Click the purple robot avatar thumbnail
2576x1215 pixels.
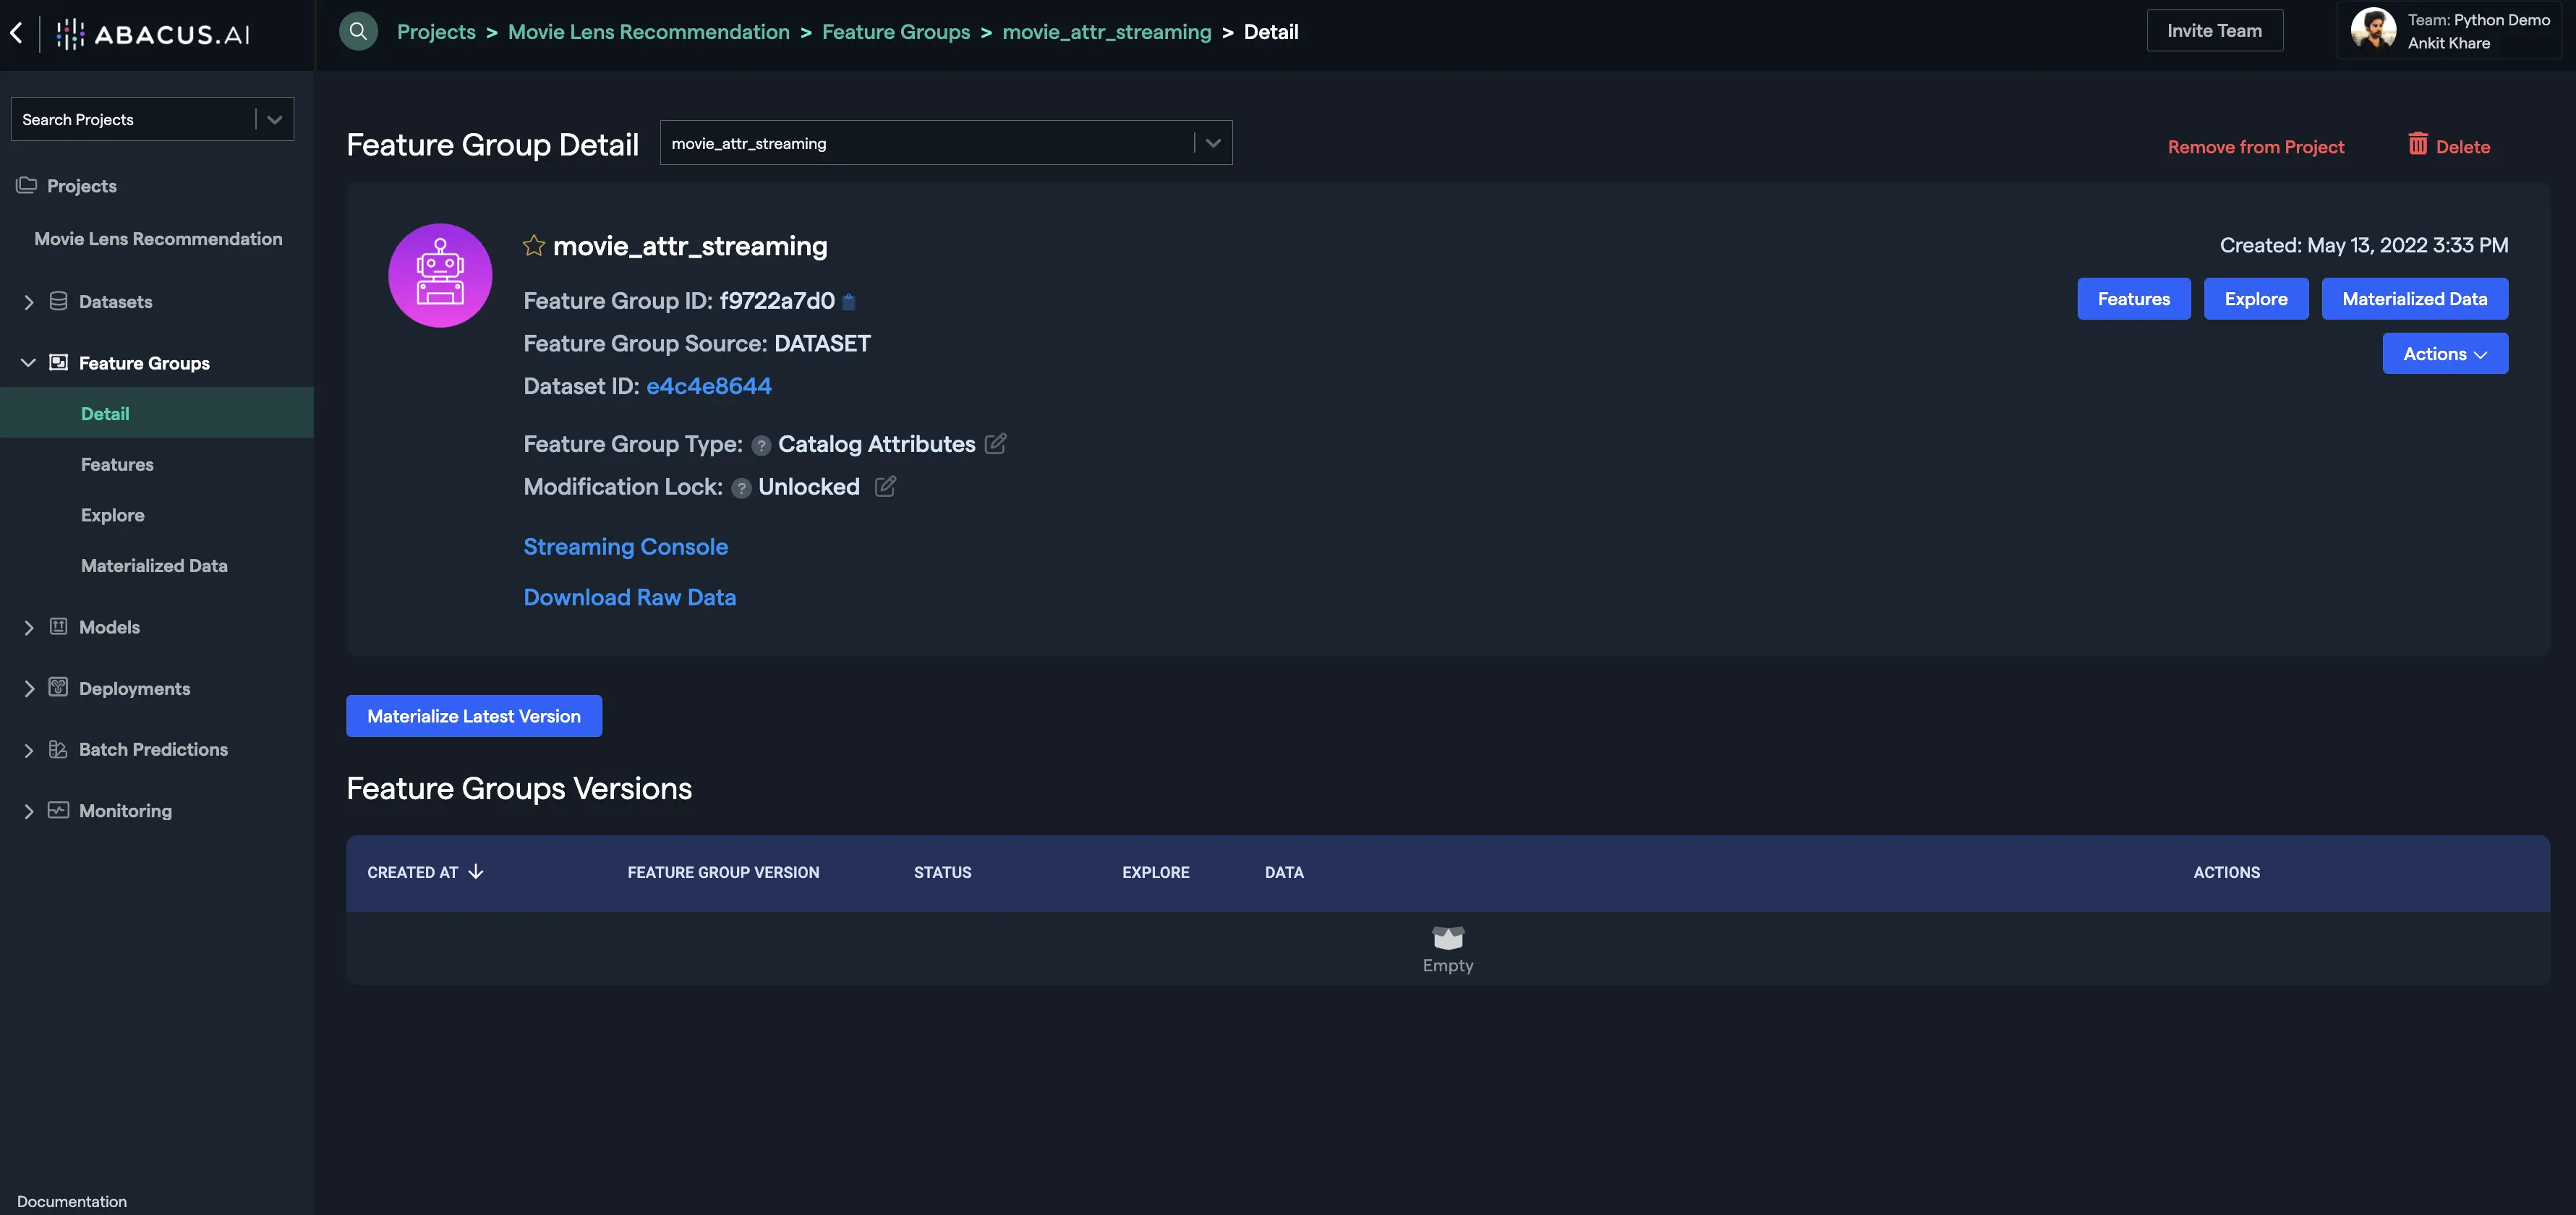[x=440, y=275]
